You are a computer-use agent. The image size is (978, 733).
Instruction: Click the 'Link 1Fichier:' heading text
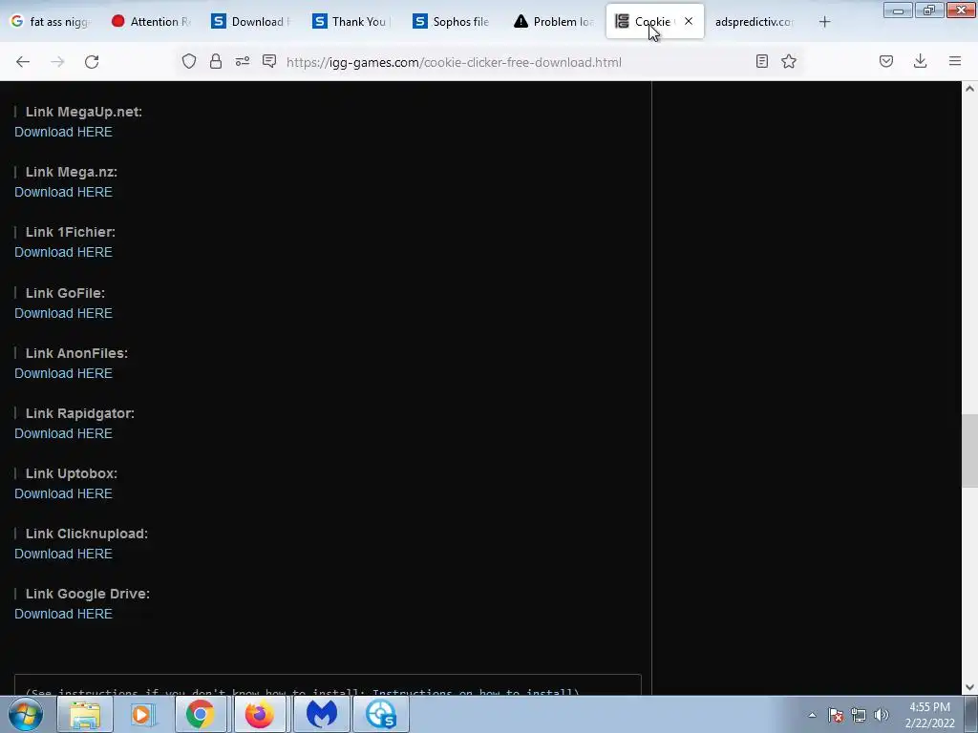point(71,232)
